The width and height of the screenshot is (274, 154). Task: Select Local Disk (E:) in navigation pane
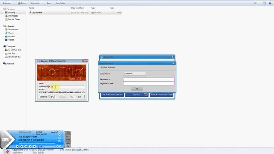(12, 57)
